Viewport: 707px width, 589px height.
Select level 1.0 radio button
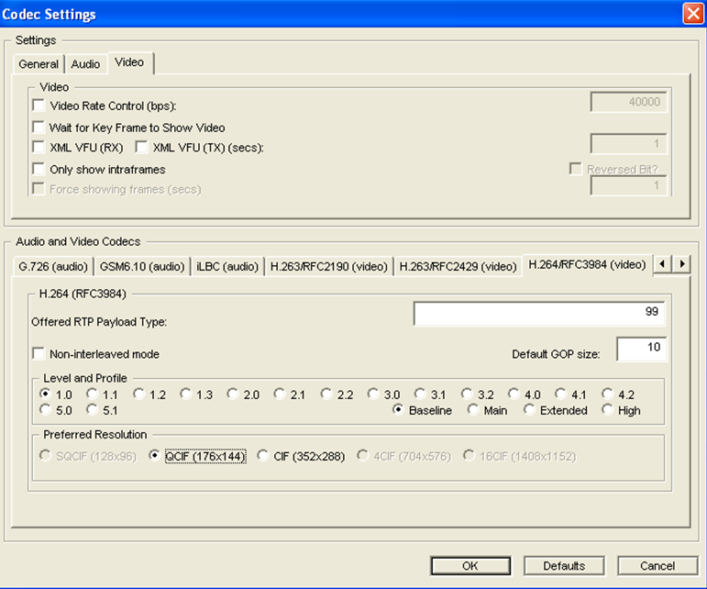coord(45,394)
